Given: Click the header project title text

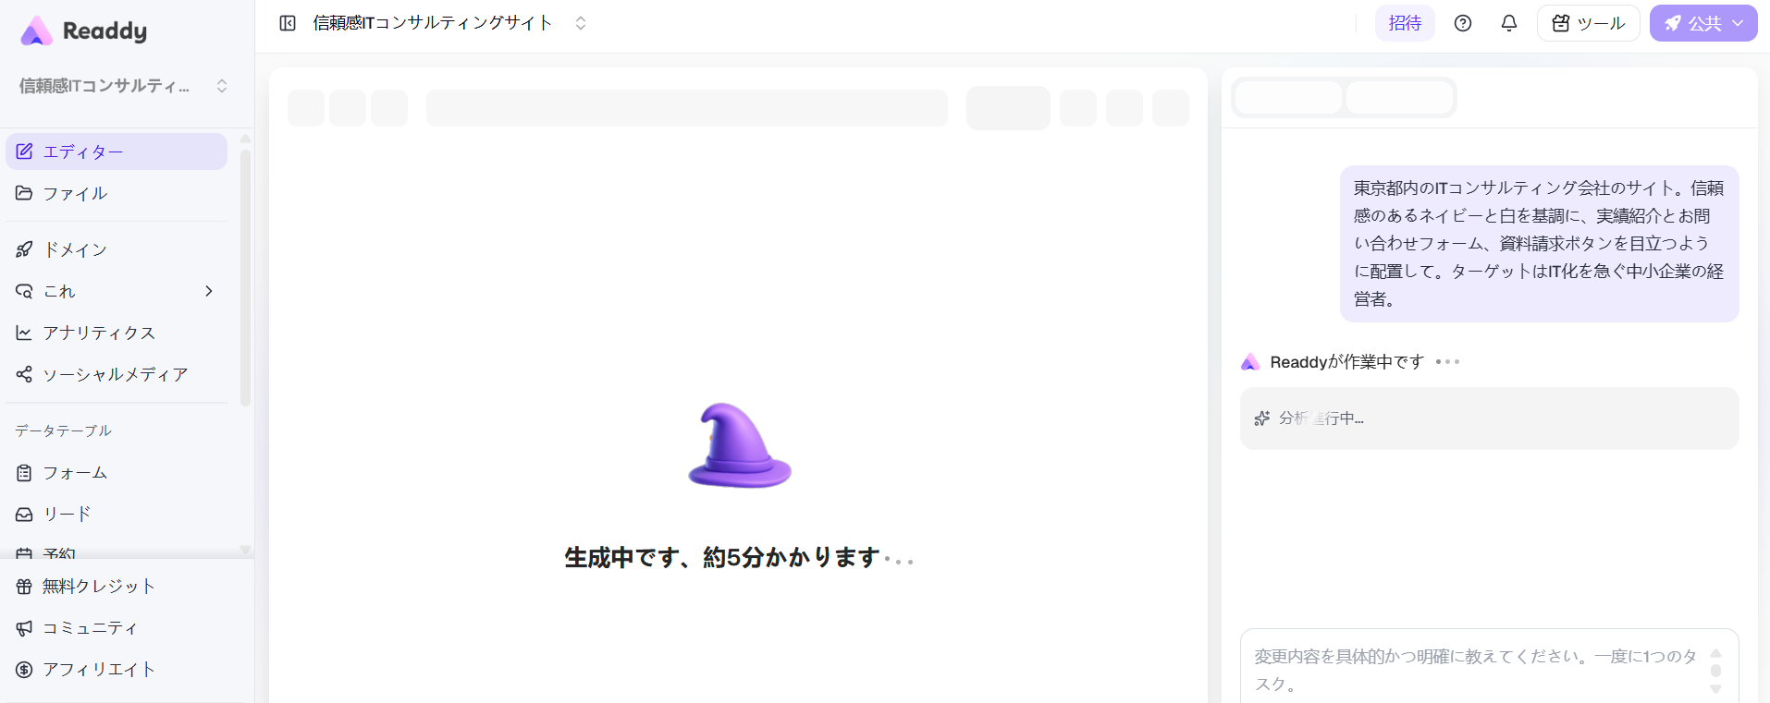Looking at the screenshot, I should point(433,23).
